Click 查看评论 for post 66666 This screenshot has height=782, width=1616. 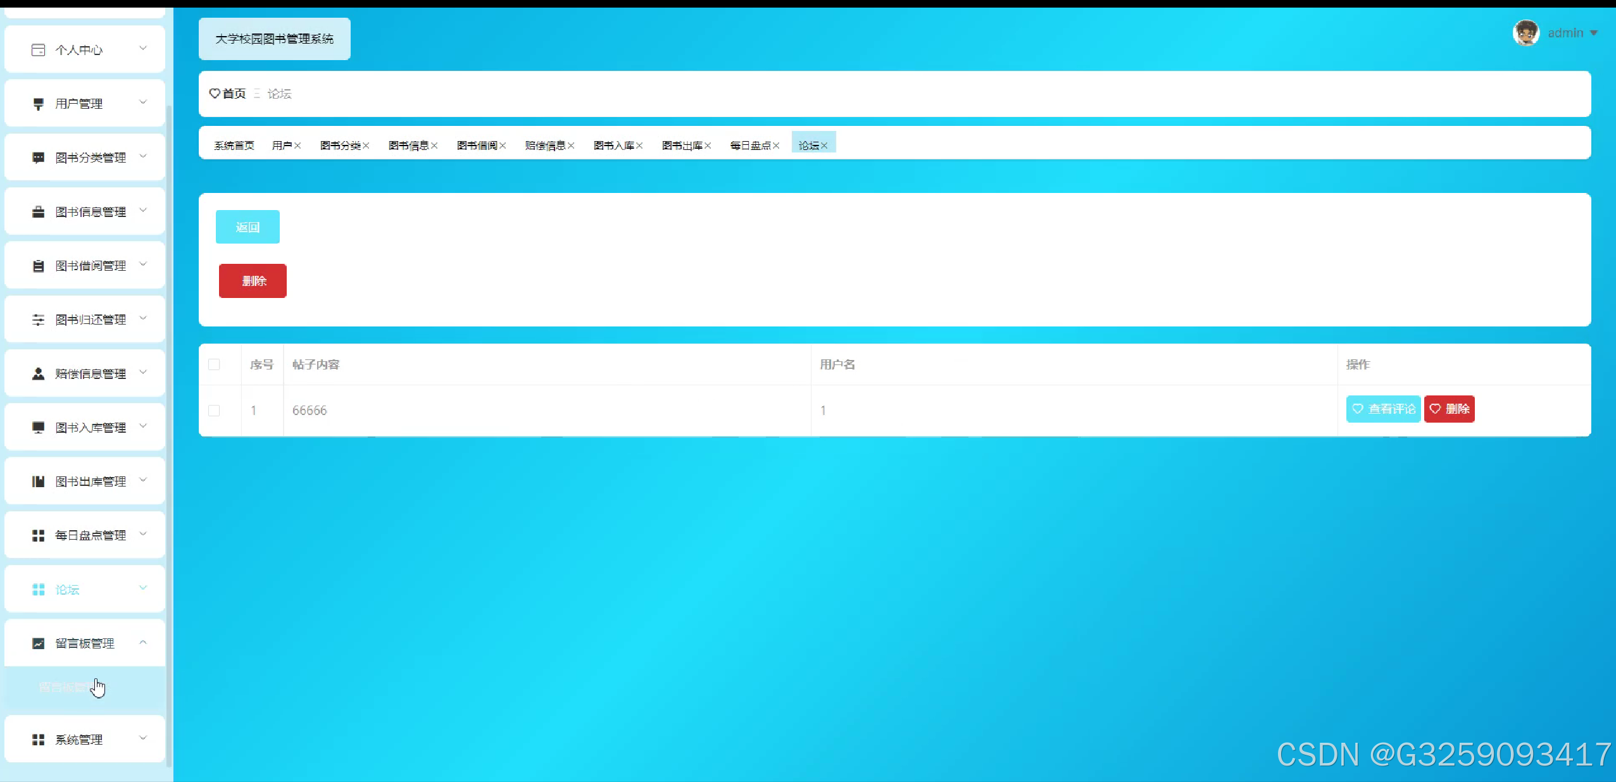coord(1383,409)
